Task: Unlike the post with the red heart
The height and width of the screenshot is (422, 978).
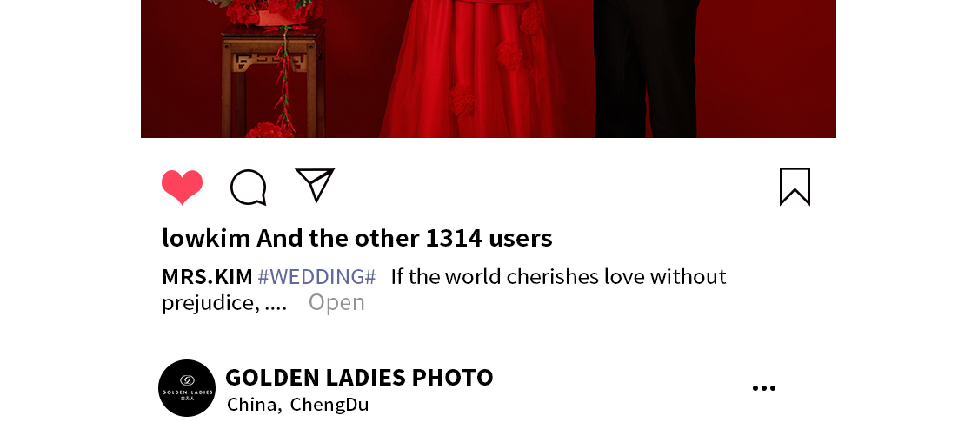Action: (x=183, y=187)
